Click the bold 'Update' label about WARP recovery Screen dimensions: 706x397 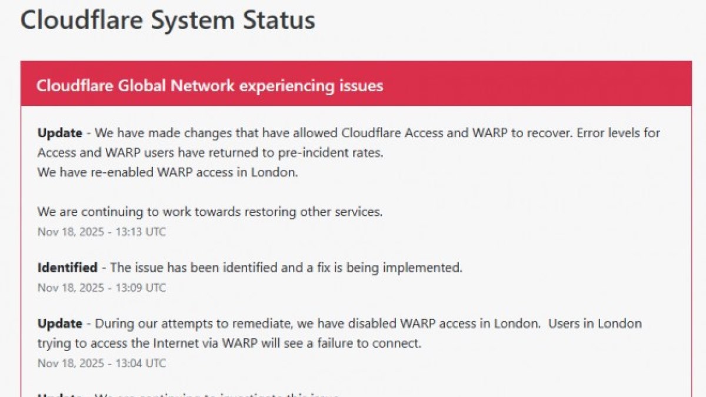[x=60, y=133]
